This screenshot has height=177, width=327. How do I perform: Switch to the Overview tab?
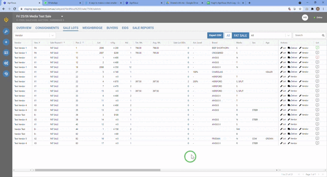(24, 28)
